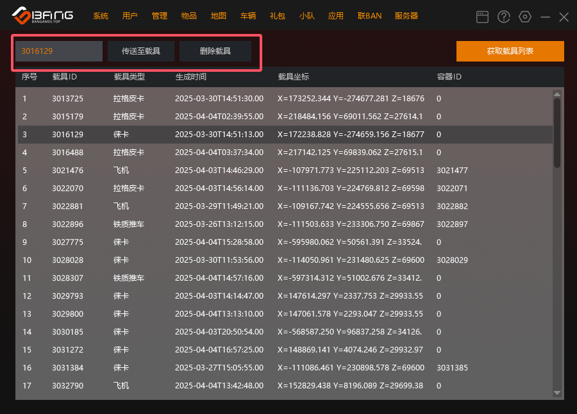Viewport: 577px width, 414px height.
Task: Sort by 生成时间 column header
Action: click(x=190, y=76)
